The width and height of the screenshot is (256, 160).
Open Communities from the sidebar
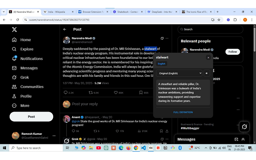28,87
